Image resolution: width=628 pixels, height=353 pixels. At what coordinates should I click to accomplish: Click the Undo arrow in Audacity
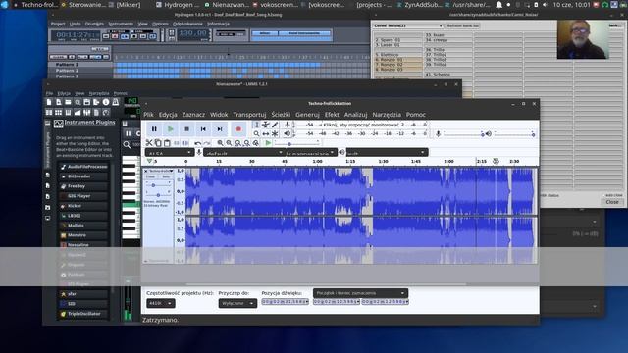click(198, 143)
